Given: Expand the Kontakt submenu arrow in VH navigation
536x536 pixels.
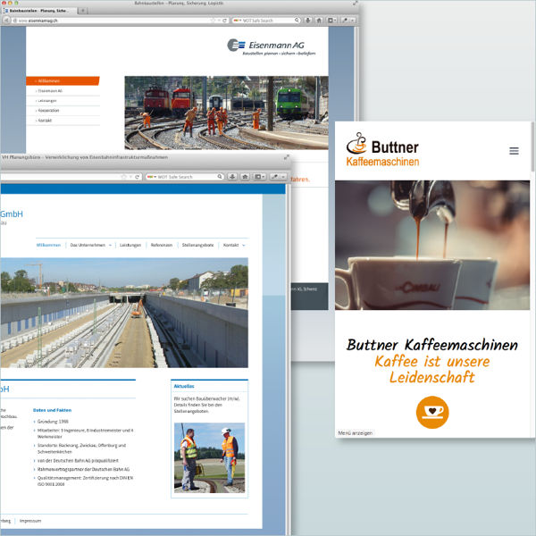Looking at the screenshot, I should point(243,245).
